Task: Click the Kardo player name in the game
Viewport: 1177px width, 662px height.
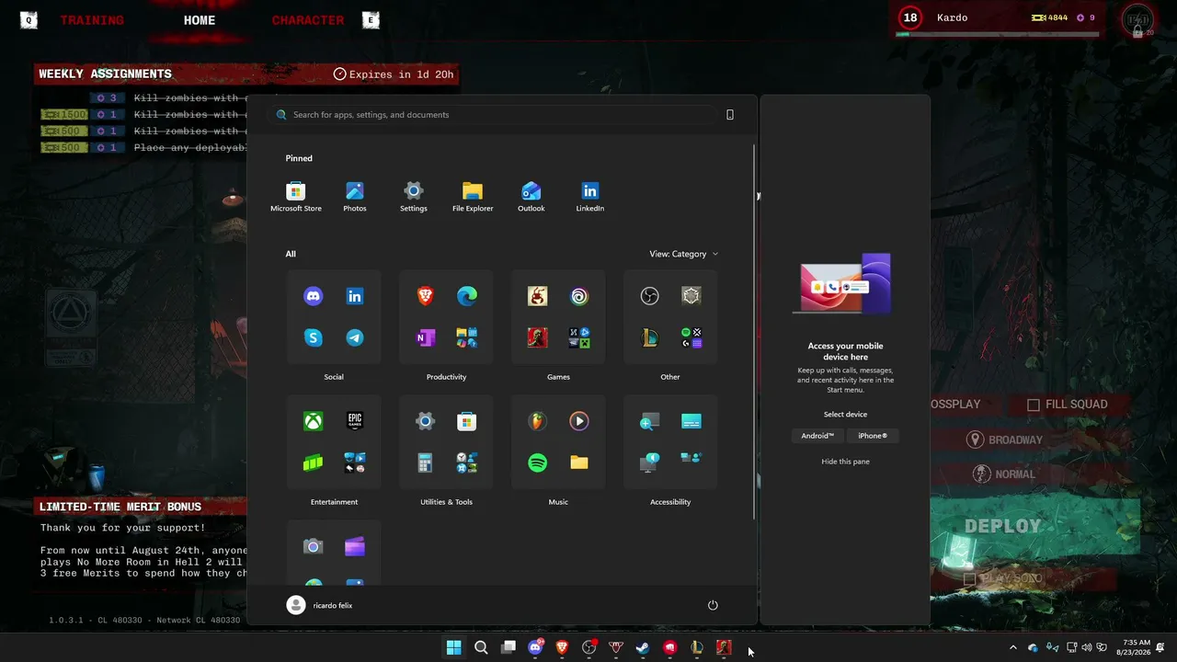Action: 952,17
